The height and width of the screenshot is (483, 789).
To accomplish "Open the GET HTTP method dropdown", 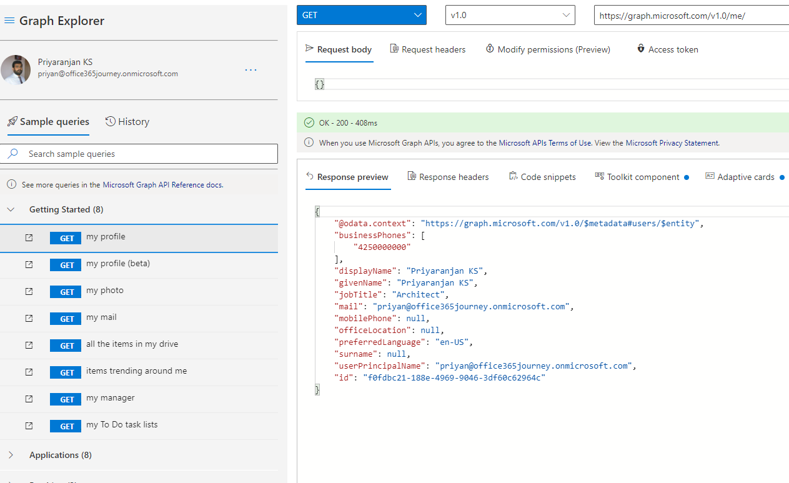I will pyautogui.click(x=362, y=15).
